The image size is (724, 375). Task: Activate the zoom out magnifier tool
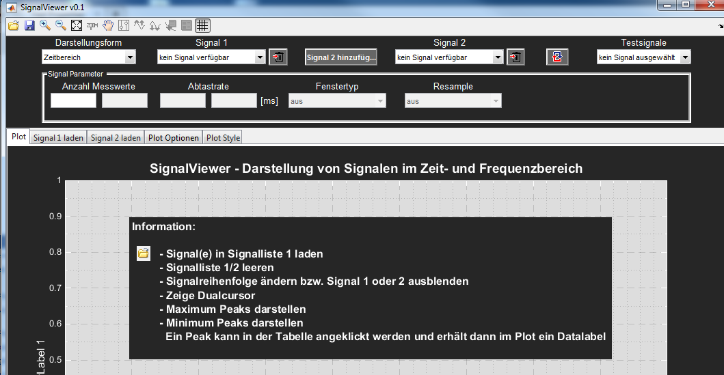pyautogui.click(x=60, y=25)
